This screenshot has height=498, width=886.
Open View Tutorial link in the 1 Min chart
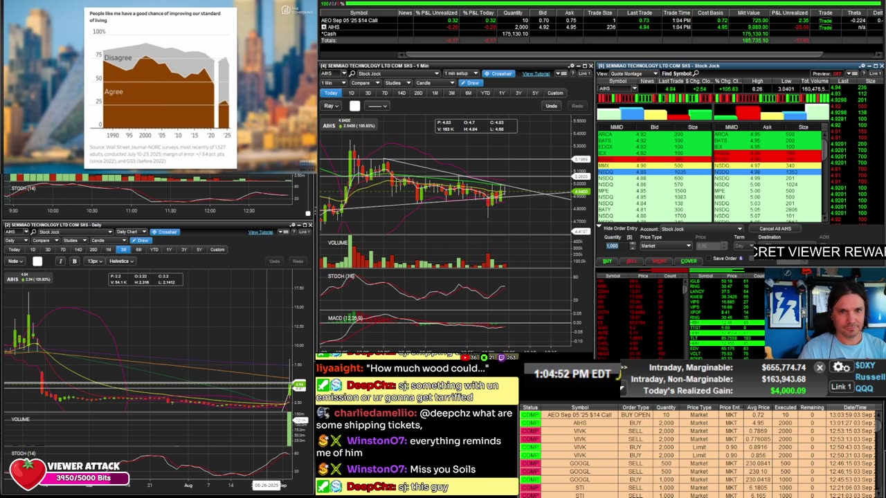536,73
